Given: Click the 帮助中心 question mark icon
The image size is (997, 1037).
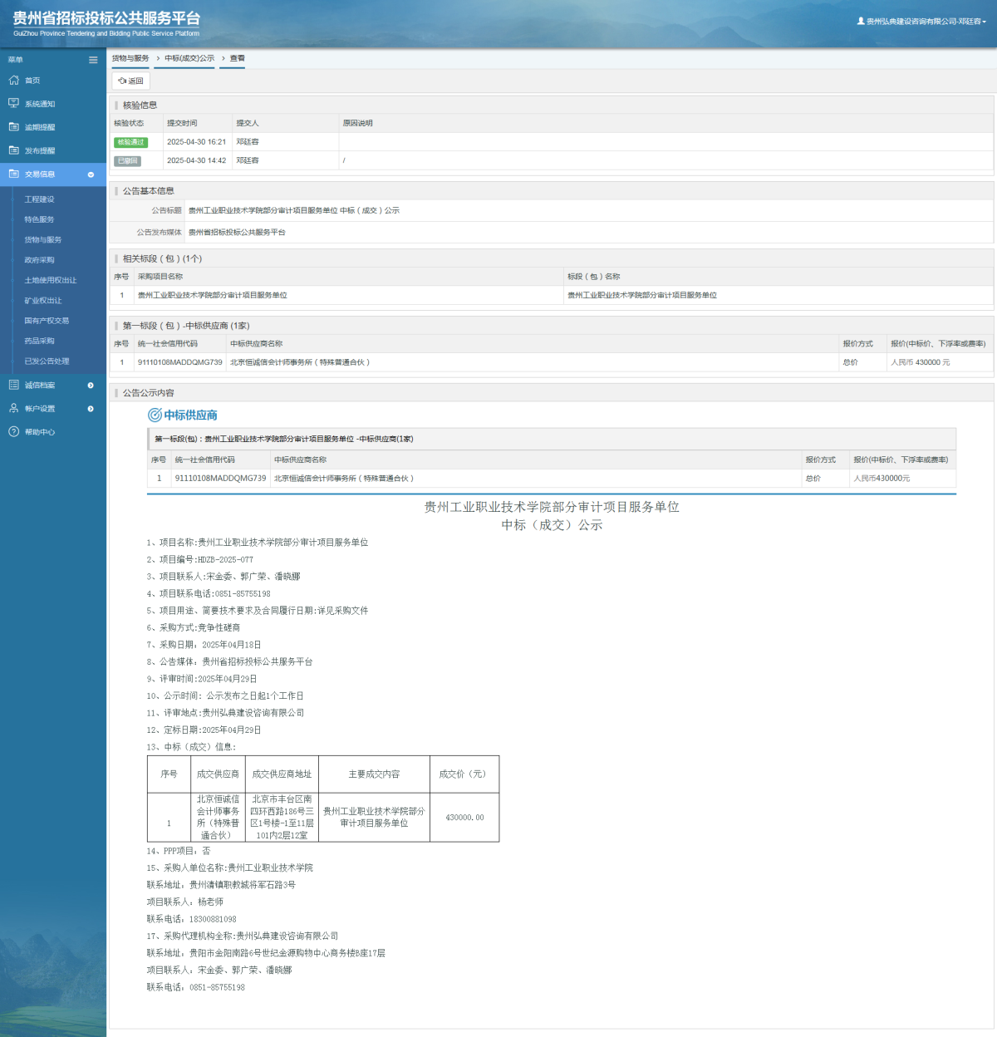Looking at the screenshot, I should (13, 432).
